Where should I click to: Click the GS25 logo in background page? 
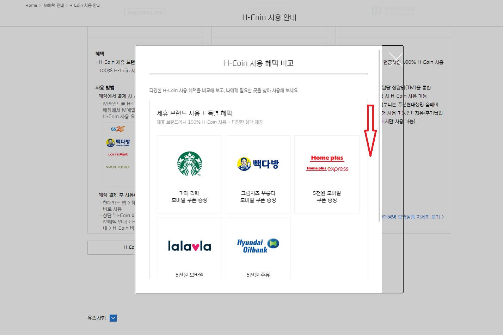tap(117, 129)
